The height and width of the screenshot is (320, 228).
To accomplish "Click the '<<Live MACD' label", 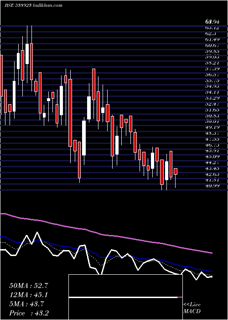I will pyautogui.click(x=192, y=308).
